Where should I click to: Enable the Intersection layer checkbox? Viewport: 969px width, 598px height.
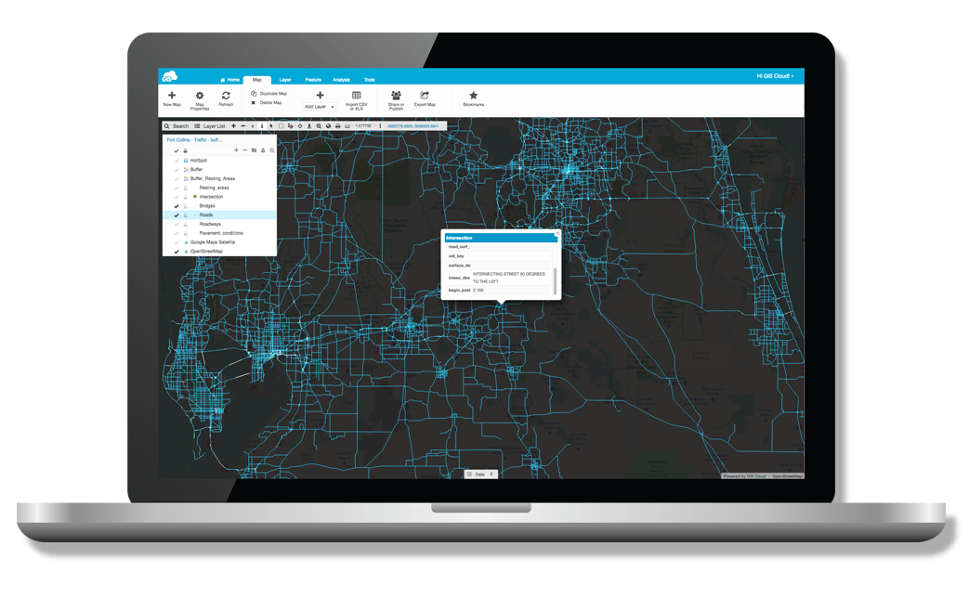click(x=176, y=196)
